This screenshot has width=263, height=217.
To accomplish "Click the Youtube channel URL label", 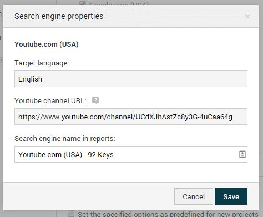I will (50, 101).
